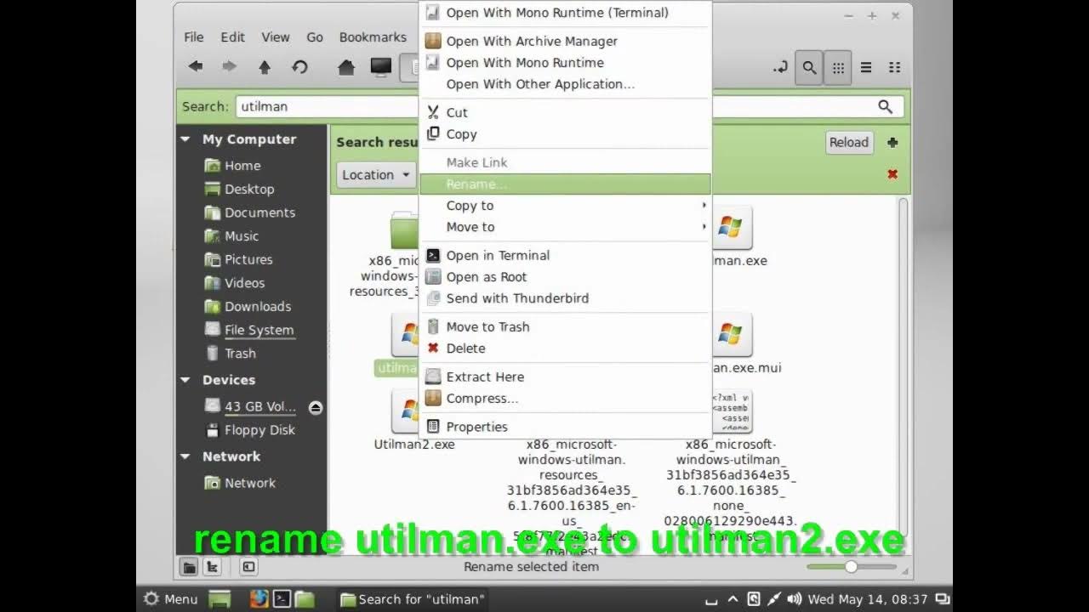
Task: Go back with the left arrow toolbar icon
Action: 196,66
